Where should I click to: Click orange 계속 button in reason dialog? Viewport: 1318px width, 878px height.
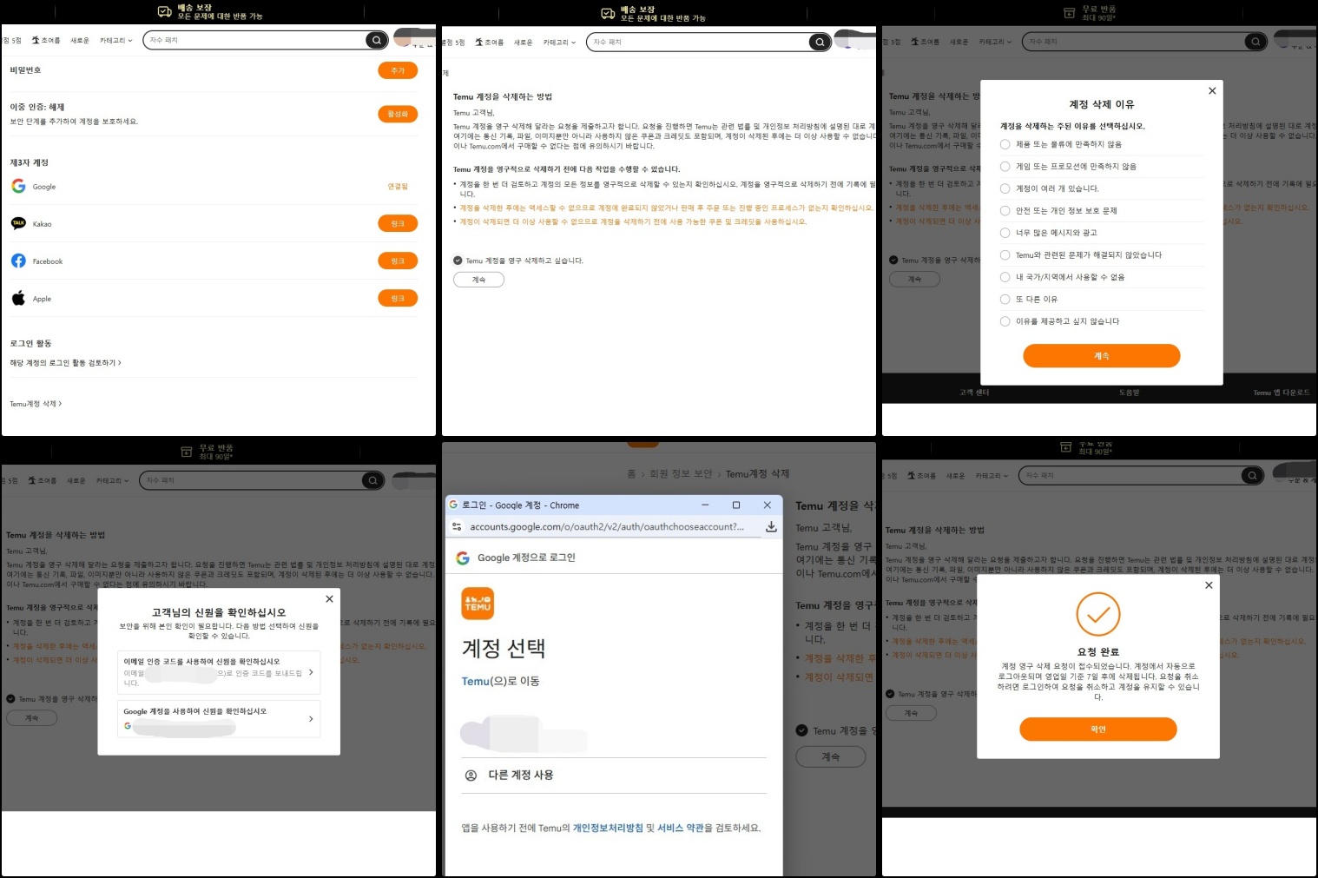[x=1101, y=356]
